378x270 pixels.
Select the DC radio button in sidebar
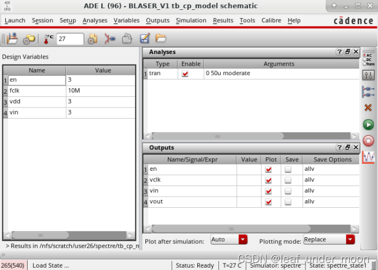coord(364,60)
